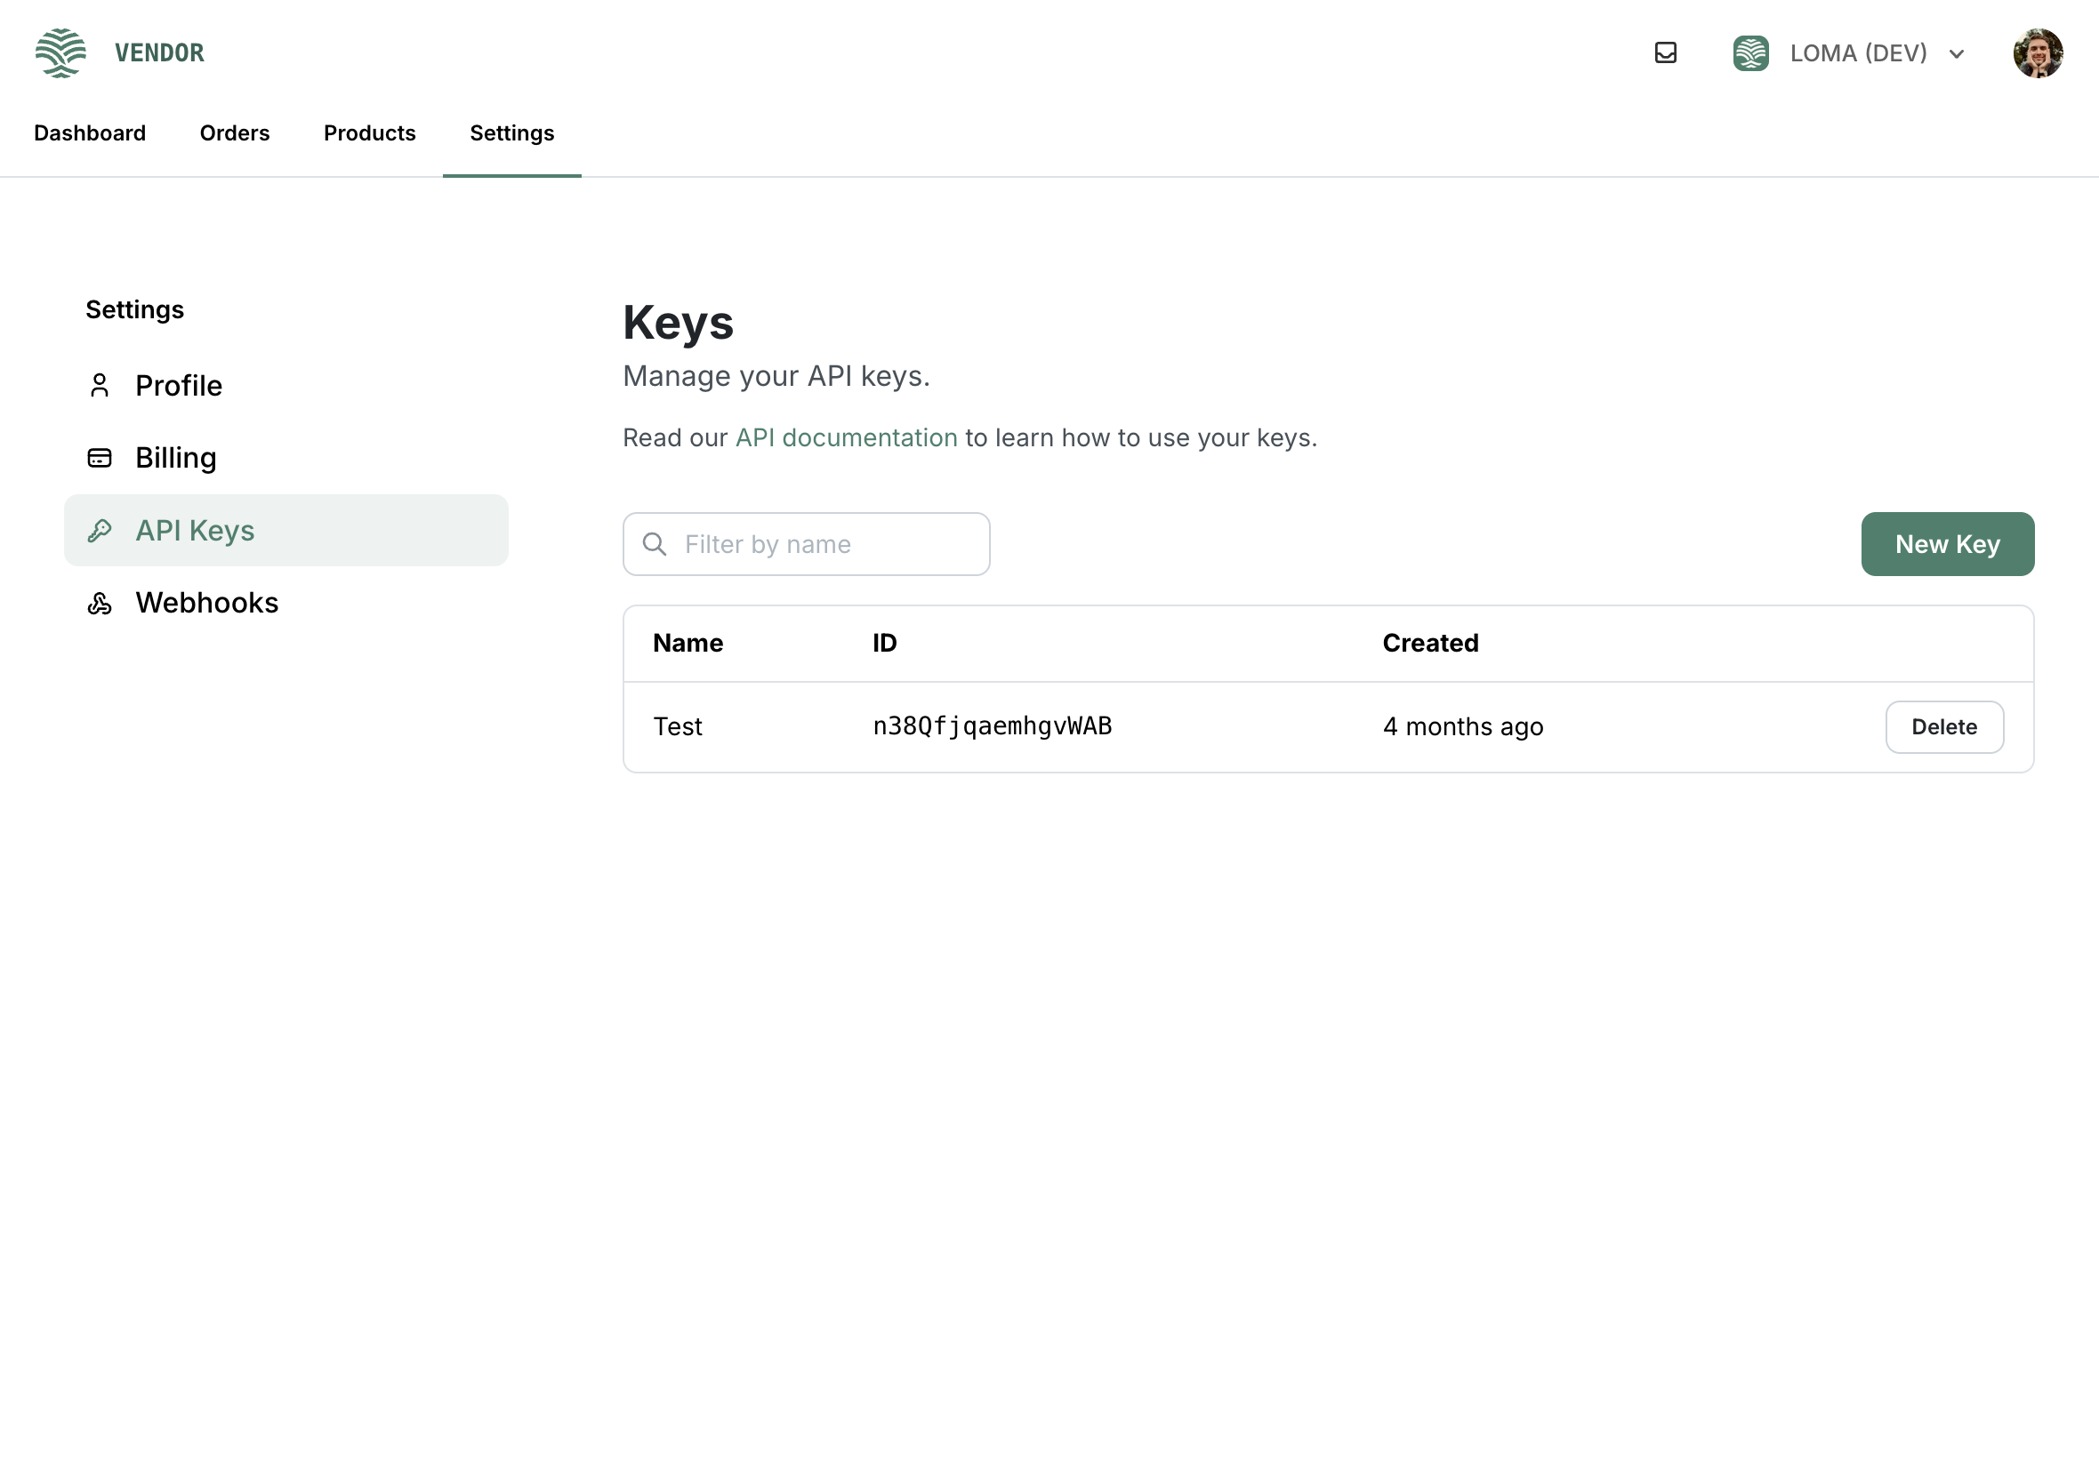Click the Billing credit card icon
The image size is (2099, 1458).
pos(100,458)
